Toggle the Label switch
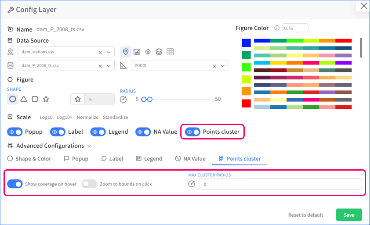The width and height of the screenshot is (370, 225). (x=58, y=132)
